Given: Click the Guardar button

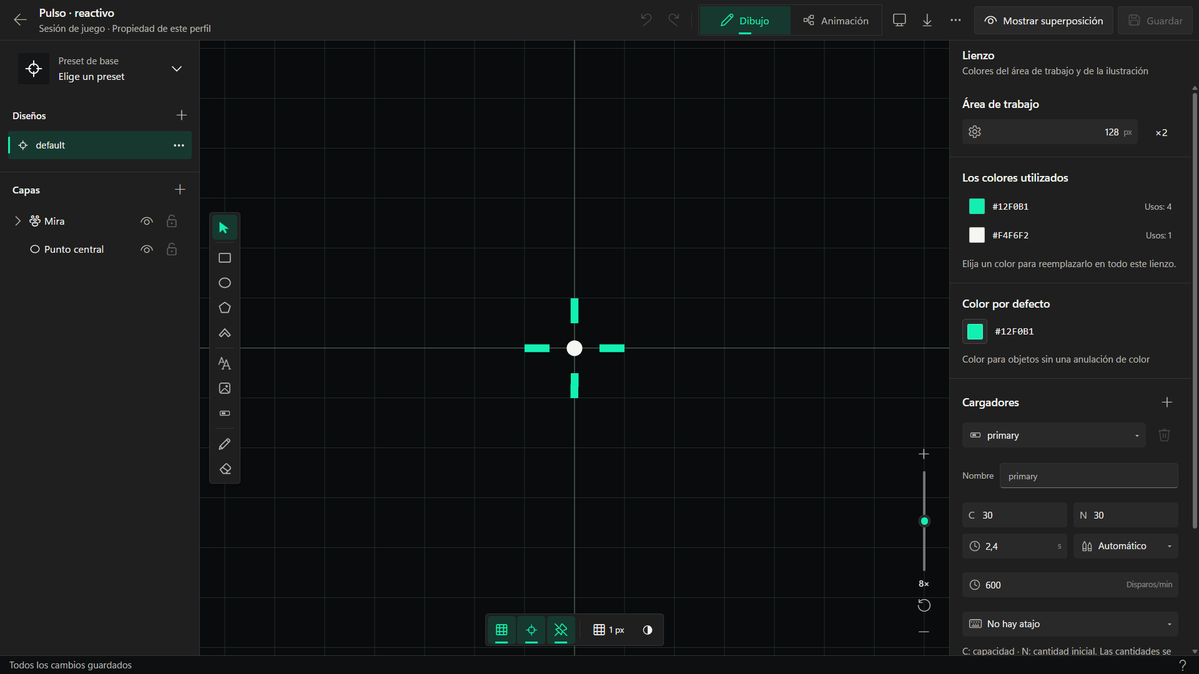Looking at the screenshot, I should (1155, 21).
